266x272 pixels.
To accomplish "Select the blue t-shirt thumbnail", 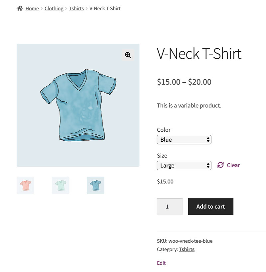I will pyautogui.click(x=95, y=185).
